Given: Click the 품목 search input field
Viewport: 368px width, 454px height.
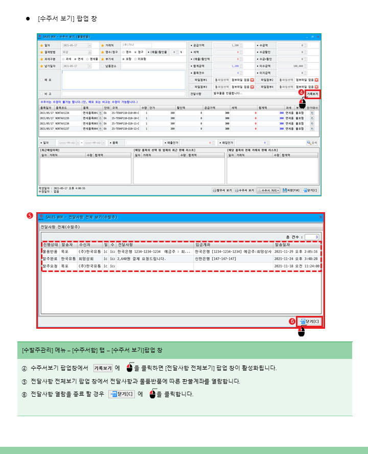Looking at the screenshot, I should click(x=143, y=143).
